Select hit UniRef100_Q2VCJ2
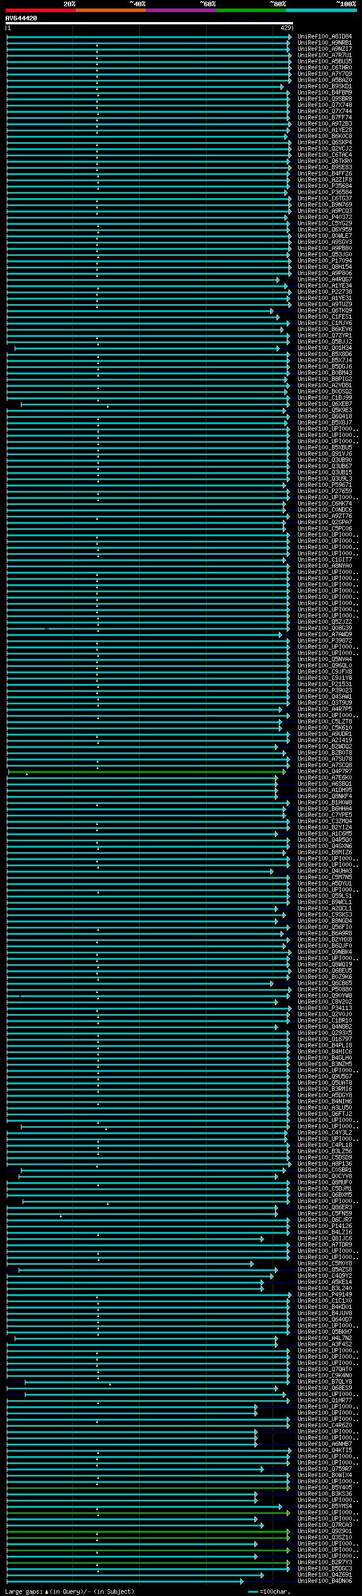 325,149
